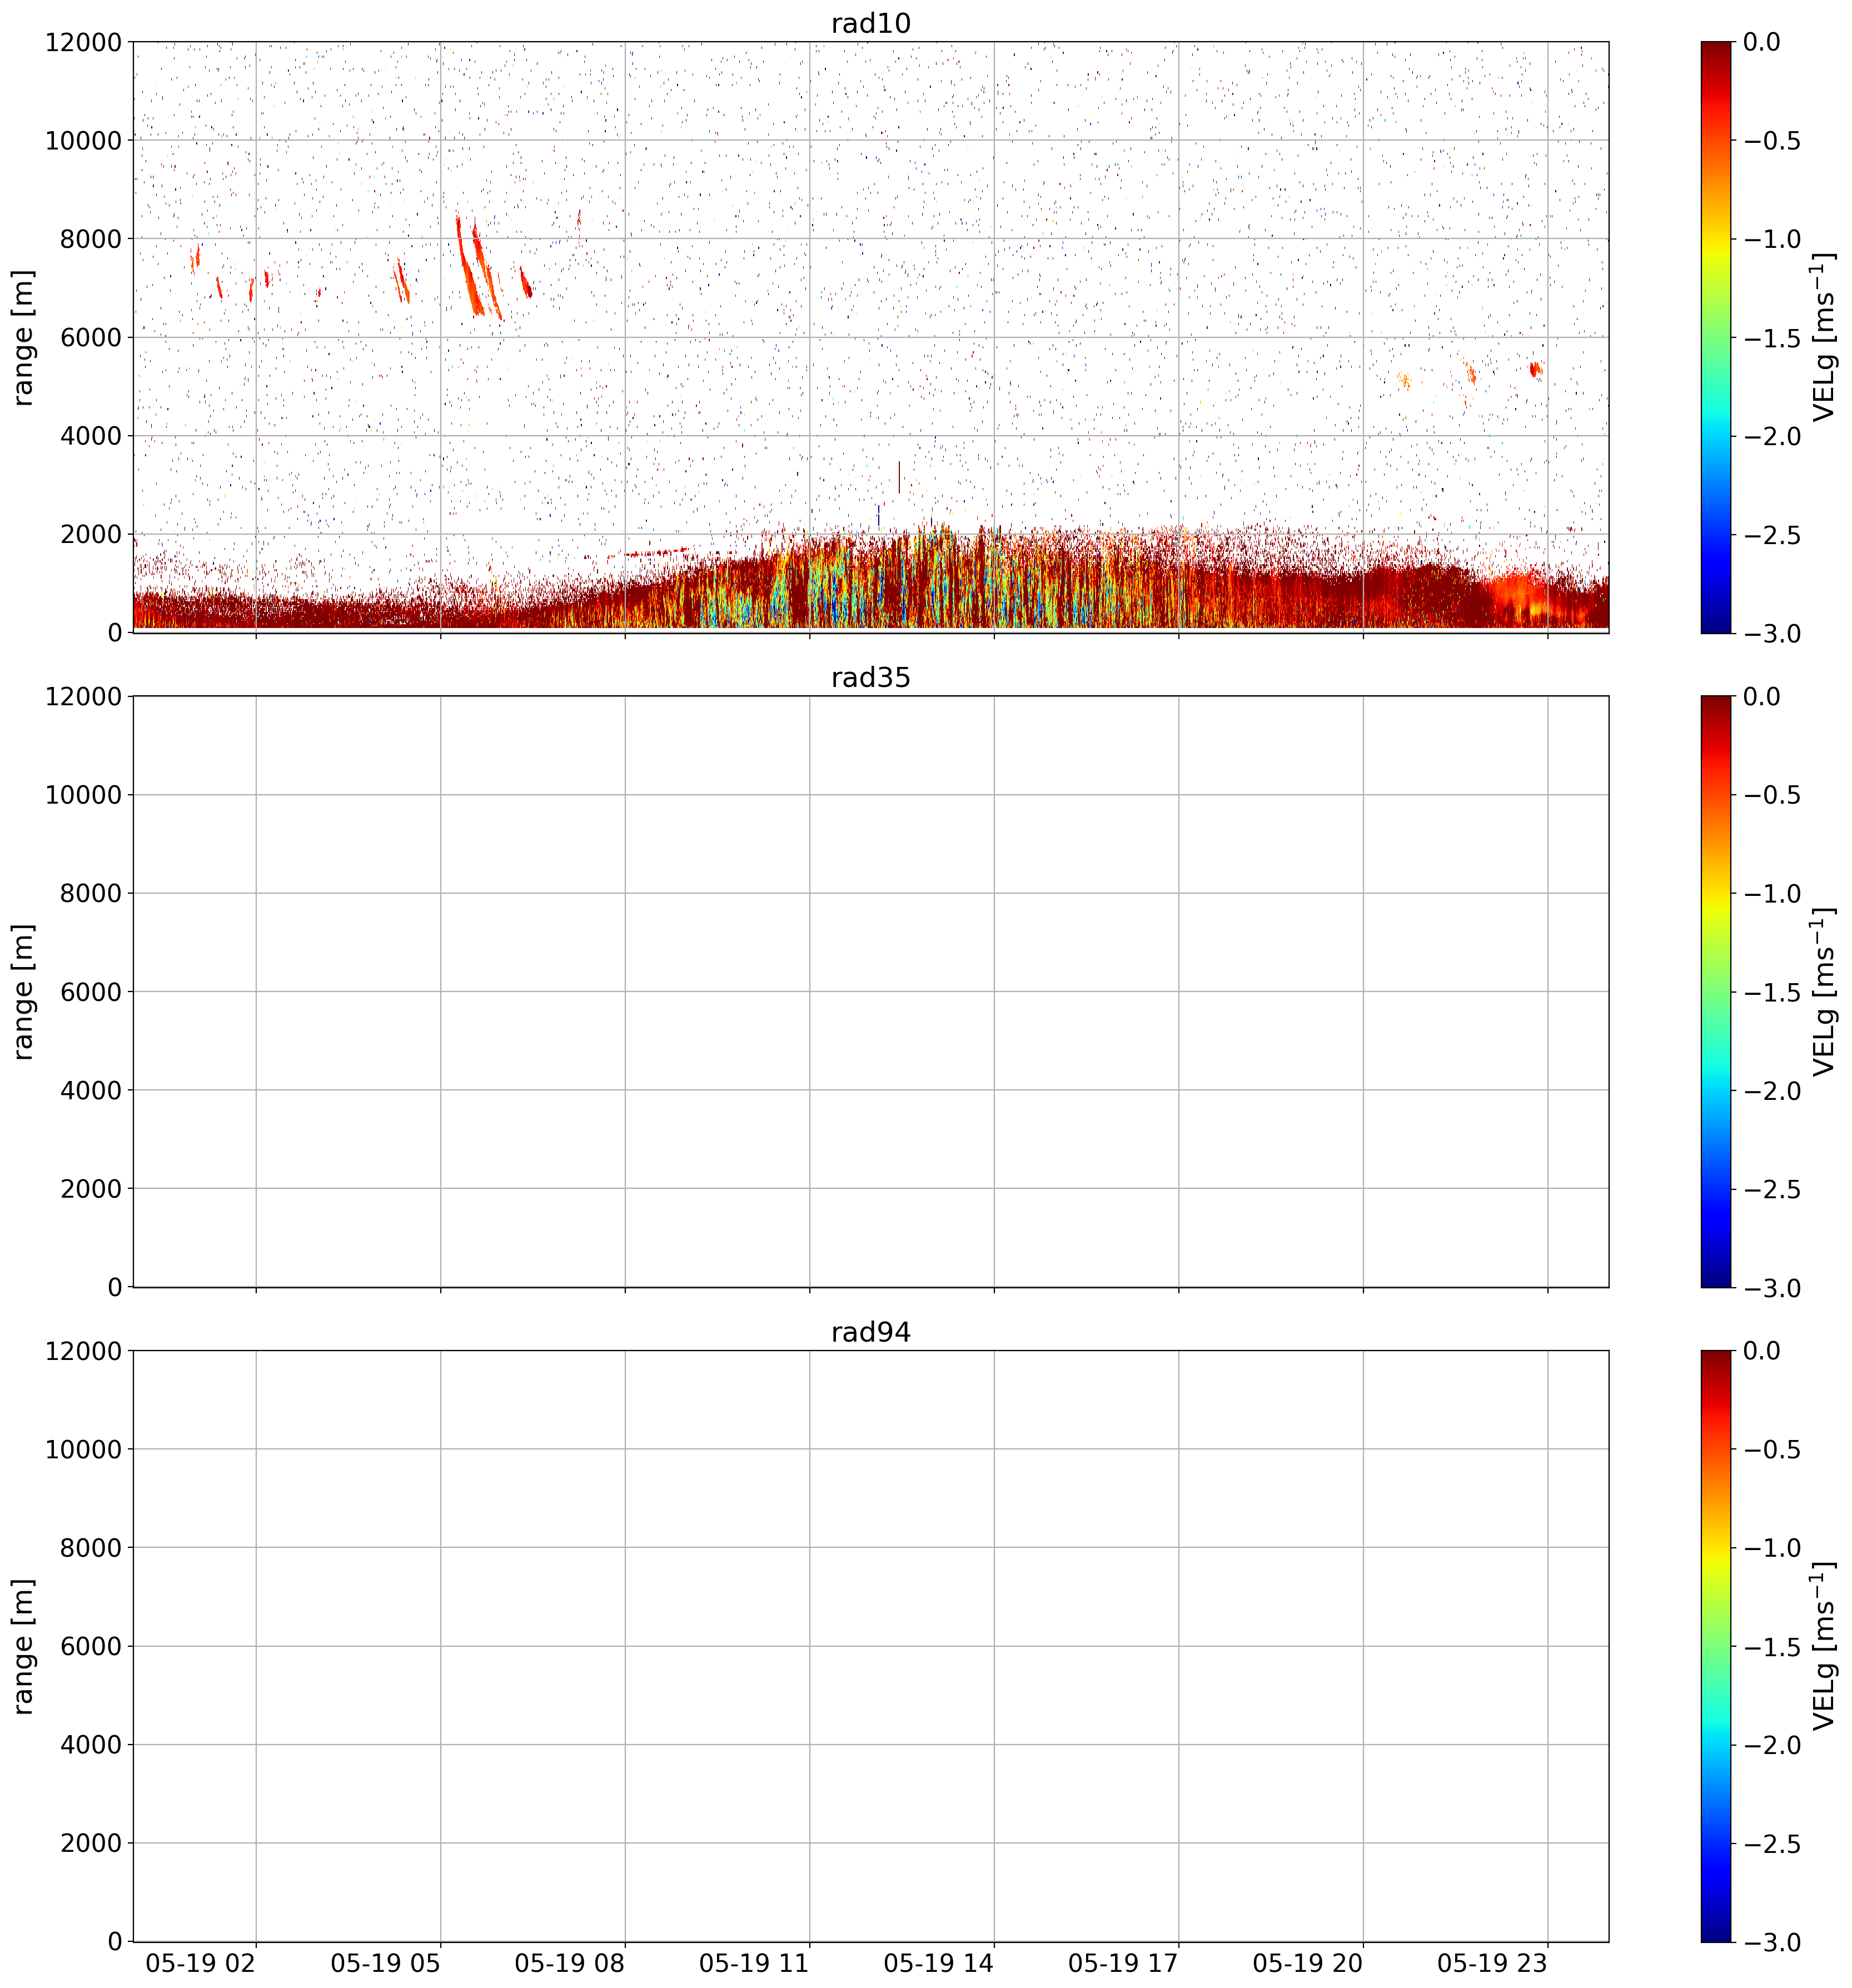Click the 10000 range tick in rad10
The image size is (1852, 1988).
[83, 141]
